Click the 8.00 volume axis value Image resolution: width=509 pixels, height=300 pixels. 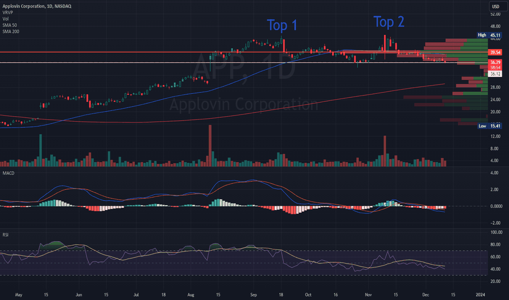[494, 148]
